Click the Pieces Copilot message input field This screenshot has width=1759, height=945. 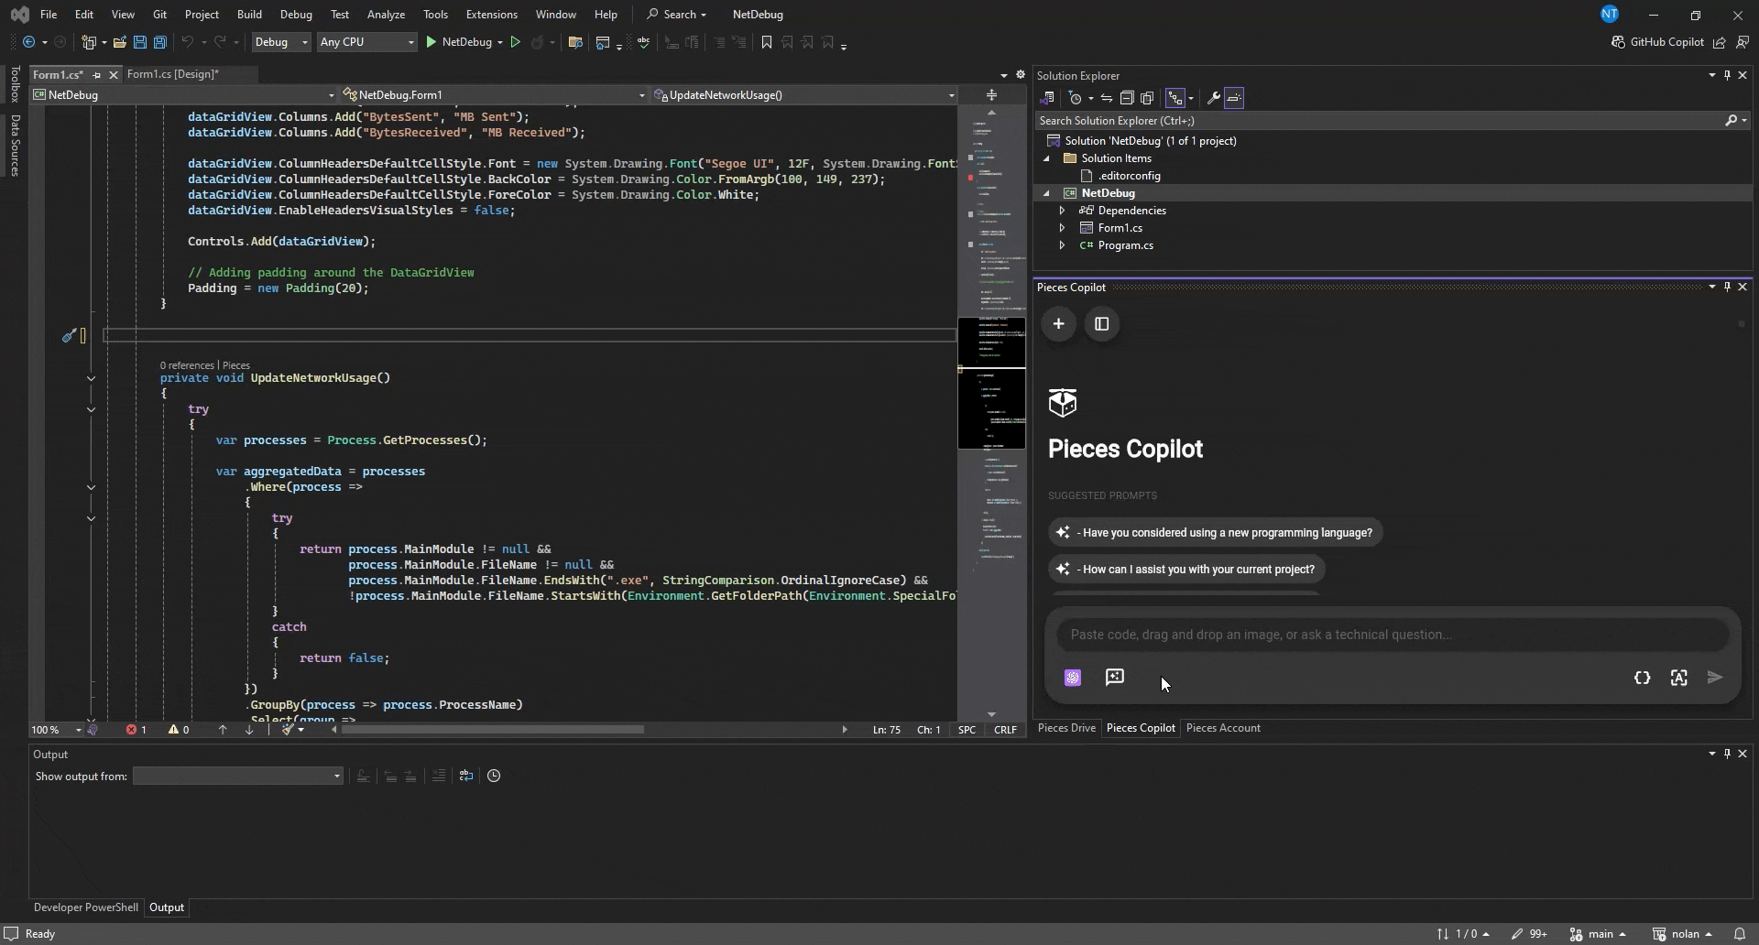[1393, 635]
